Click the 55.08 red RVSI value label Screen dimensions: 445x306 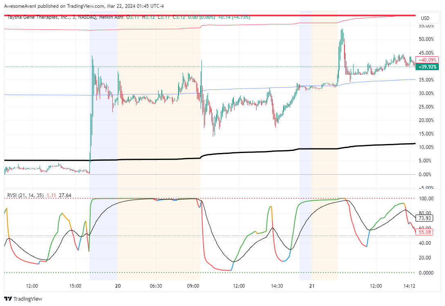point(425,232)
